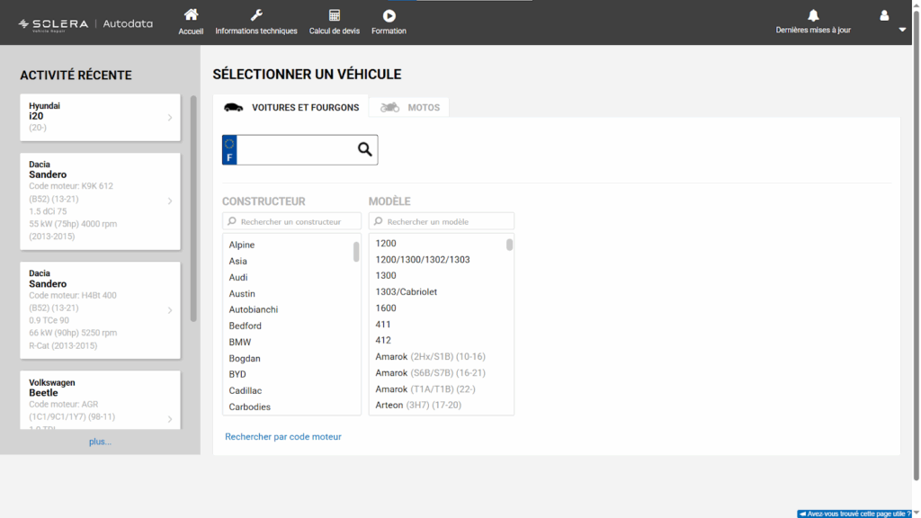Image resolution: width=921 pixels, height=518 pixels.
Task: Select Austin constructor
Action: point(241,294)
